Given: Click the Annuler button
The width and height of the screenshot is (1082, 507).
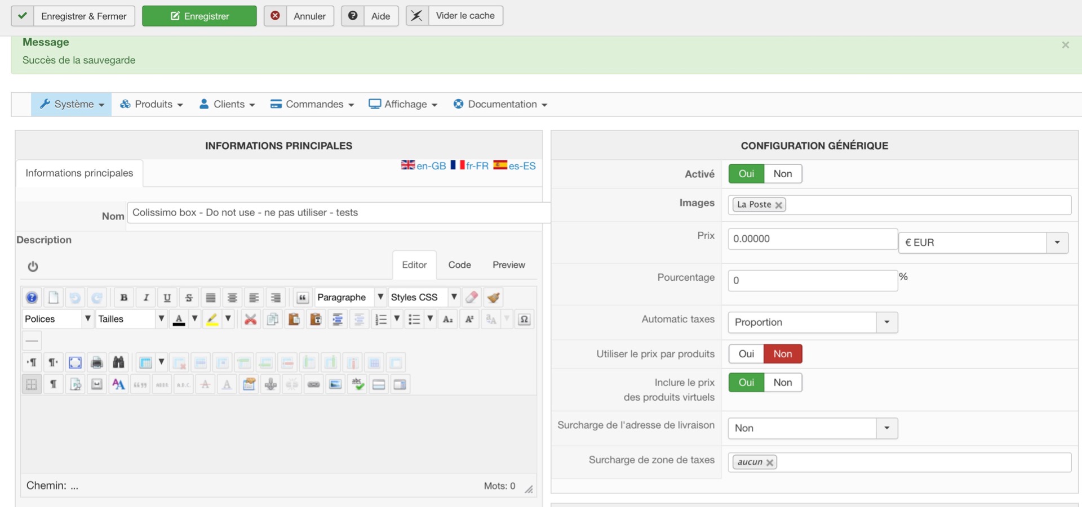Looking at the screenshot, I should 299,16.
